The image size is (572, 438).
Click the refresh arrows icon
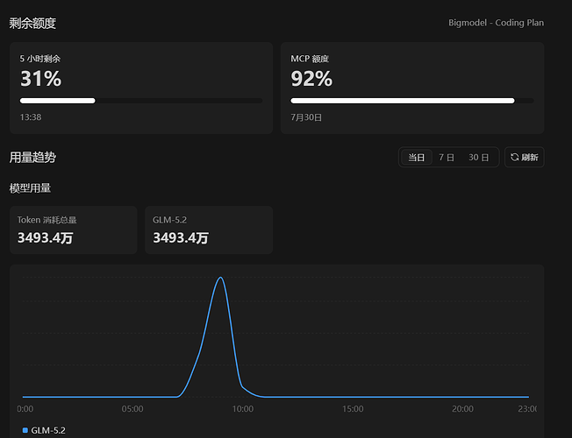pyautogui.click(x=514, y=157)
